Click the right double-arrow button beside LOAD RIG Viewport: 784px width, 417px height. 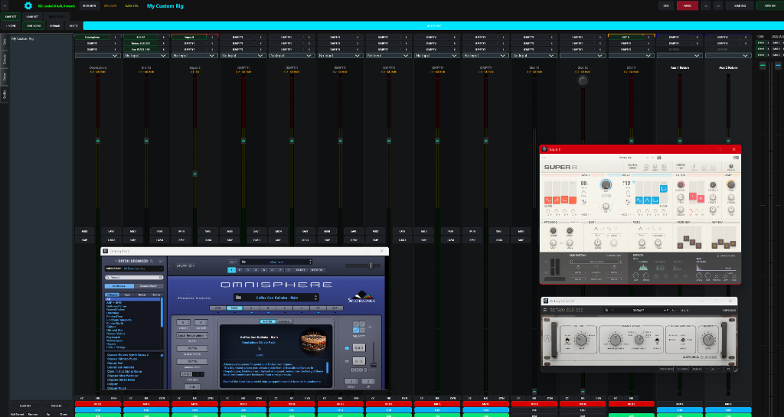point(718,5)
